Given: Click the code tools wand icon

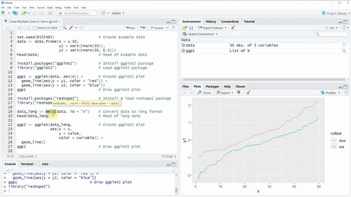Looking at the screenshot, I should pyautogui.click(x=71, y=28).
